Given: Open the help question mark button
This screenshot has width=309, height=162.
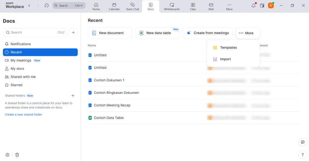Looking at the screenshot, I should (x=302, y=155).
